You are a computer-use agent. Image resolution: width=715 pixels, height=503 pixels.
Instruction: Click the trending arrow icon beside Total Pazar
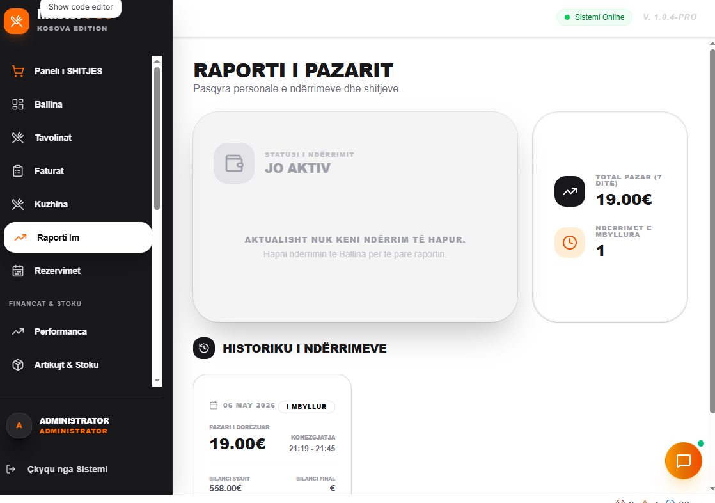click(570, 191)
